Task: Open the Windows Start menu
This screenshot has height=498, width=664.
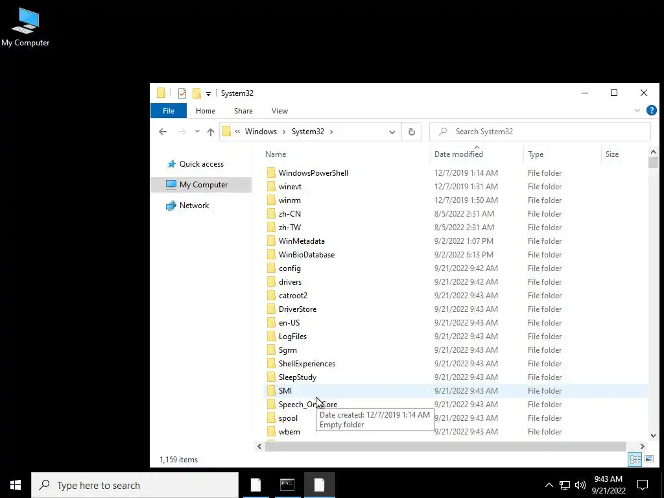Action: click(x=16, y=485)
